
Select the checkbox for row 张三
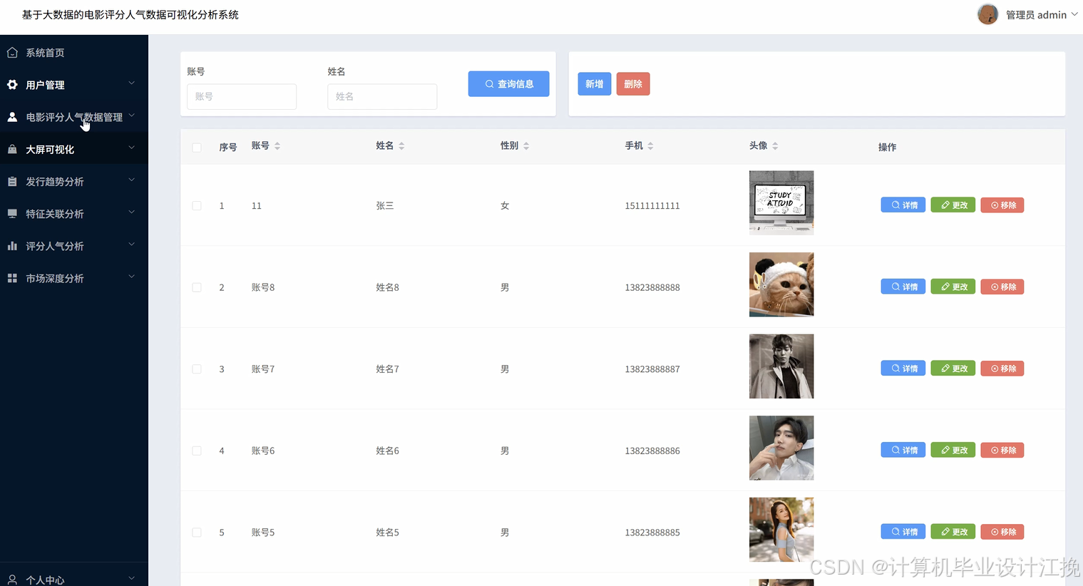click(x=197, y=206)
